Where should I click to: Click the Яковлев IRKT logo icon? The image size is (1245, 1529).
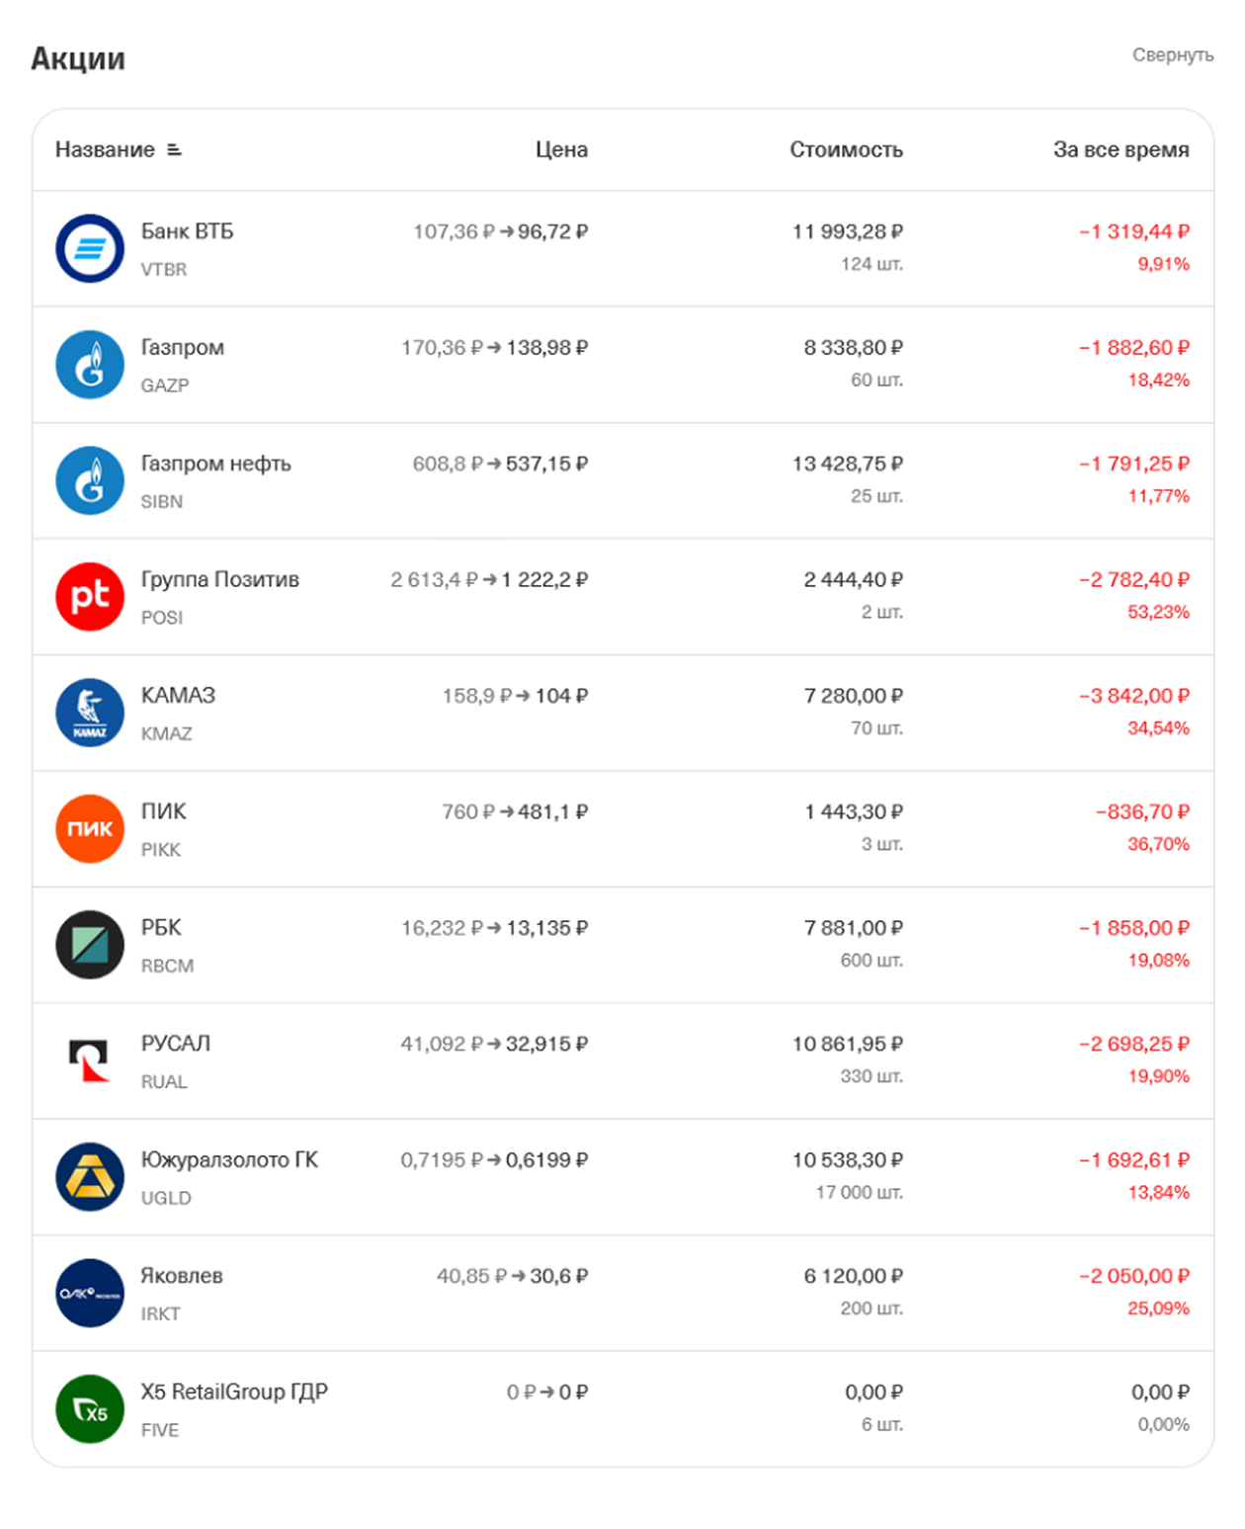[90, 1293]
